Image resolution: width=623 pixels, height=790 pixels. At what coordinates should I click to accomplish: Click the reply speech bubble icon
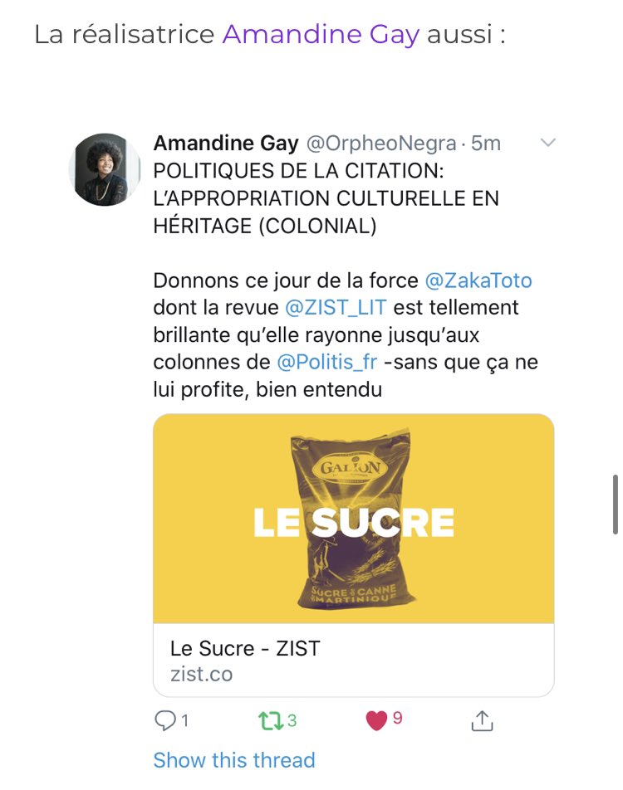pyautogui.click(x=165, y=720)
